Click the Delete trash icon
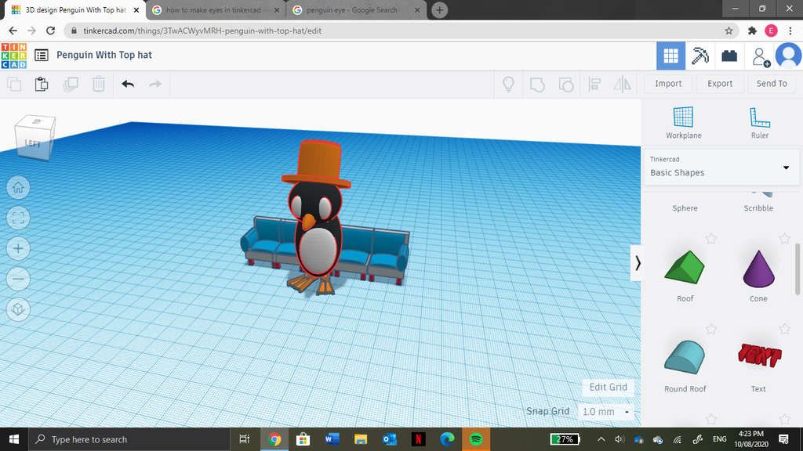The width and height of the screenshot is (803, 451). 98,84
